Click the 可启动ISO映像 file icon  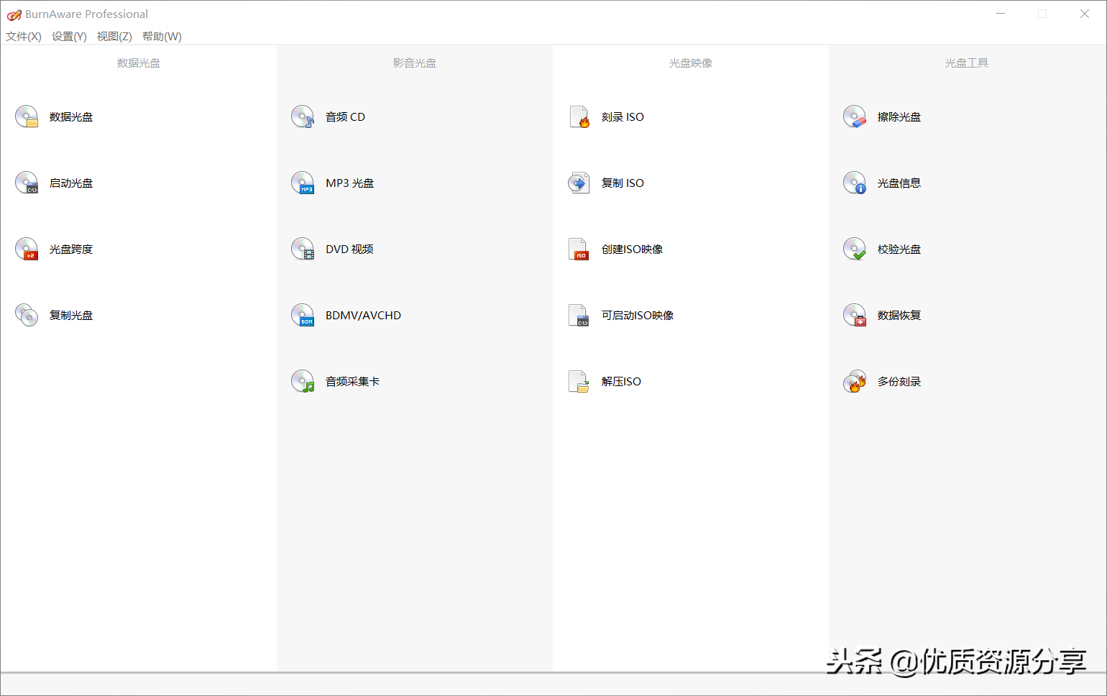(x=579, y=315)
